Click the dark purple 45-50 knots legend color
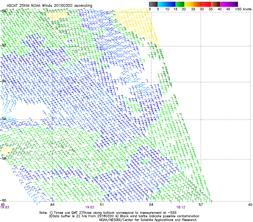This screenshot has width=253, height=222. 233,4
